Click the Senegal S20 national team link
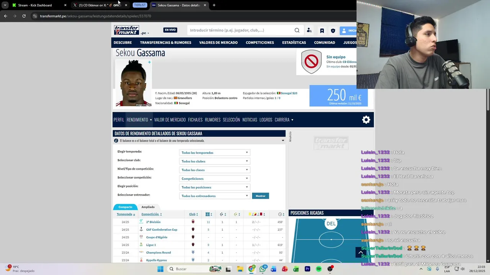490x275 pixels. click(289, 93)
